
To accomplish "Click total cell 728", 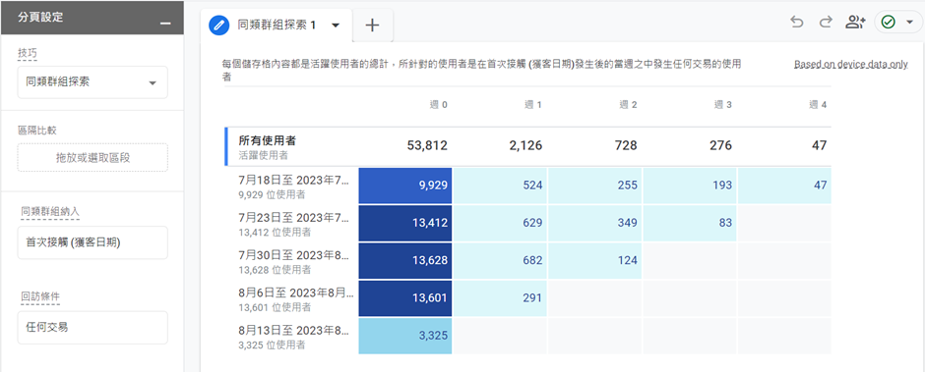I will click(625, 145).
